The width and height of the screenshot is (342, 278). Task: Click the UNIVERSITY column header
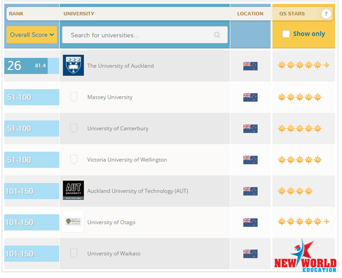[x=79, y=14]
